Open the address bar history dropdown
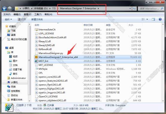 coord(130,9)
